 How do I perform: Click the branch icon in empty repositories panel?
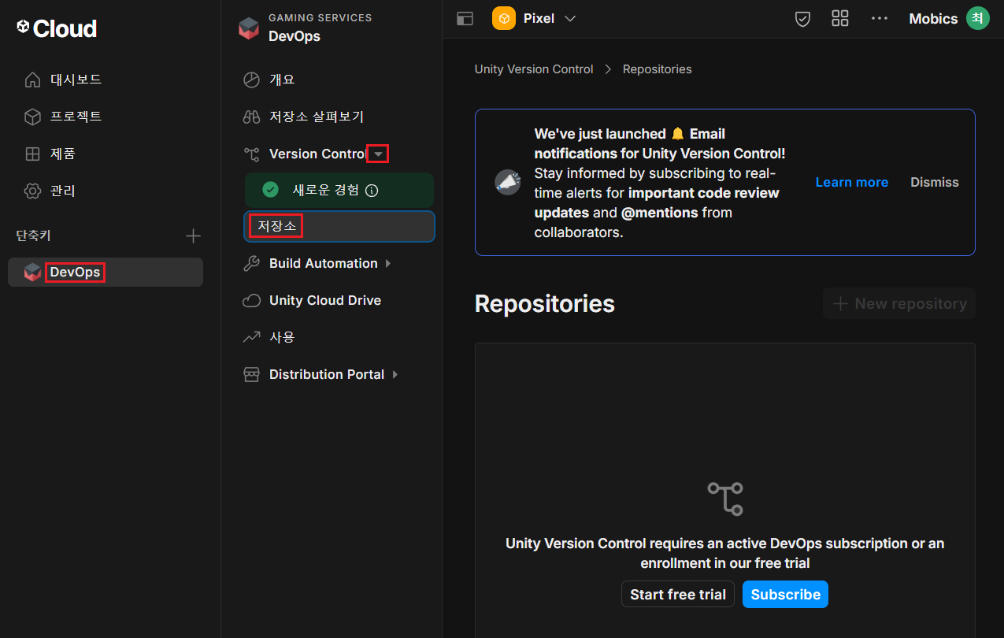click(x=725, y=499)
